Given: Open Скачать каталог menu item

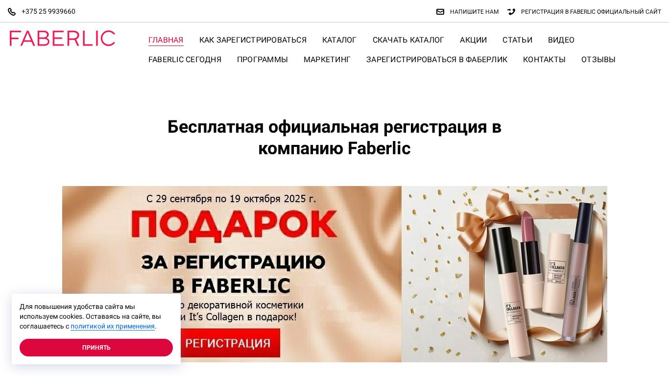Looking at the screenshot, I should pos(408,40).
